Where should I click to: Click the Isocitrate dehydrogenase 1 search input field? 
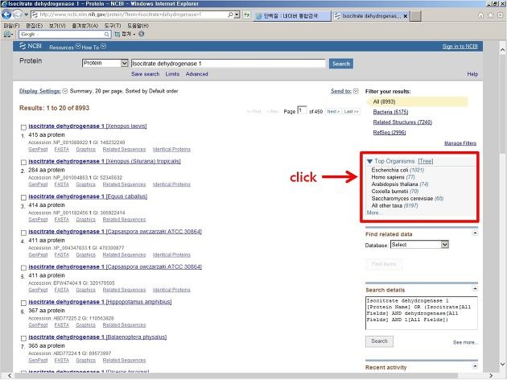(x=228, y=64)
